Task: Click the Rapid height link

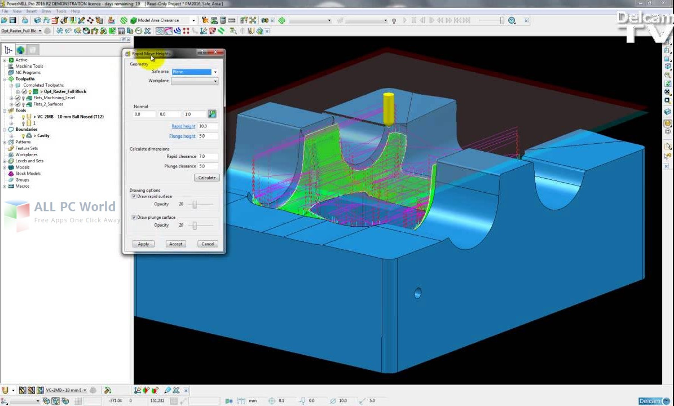Action: (183, 126)
